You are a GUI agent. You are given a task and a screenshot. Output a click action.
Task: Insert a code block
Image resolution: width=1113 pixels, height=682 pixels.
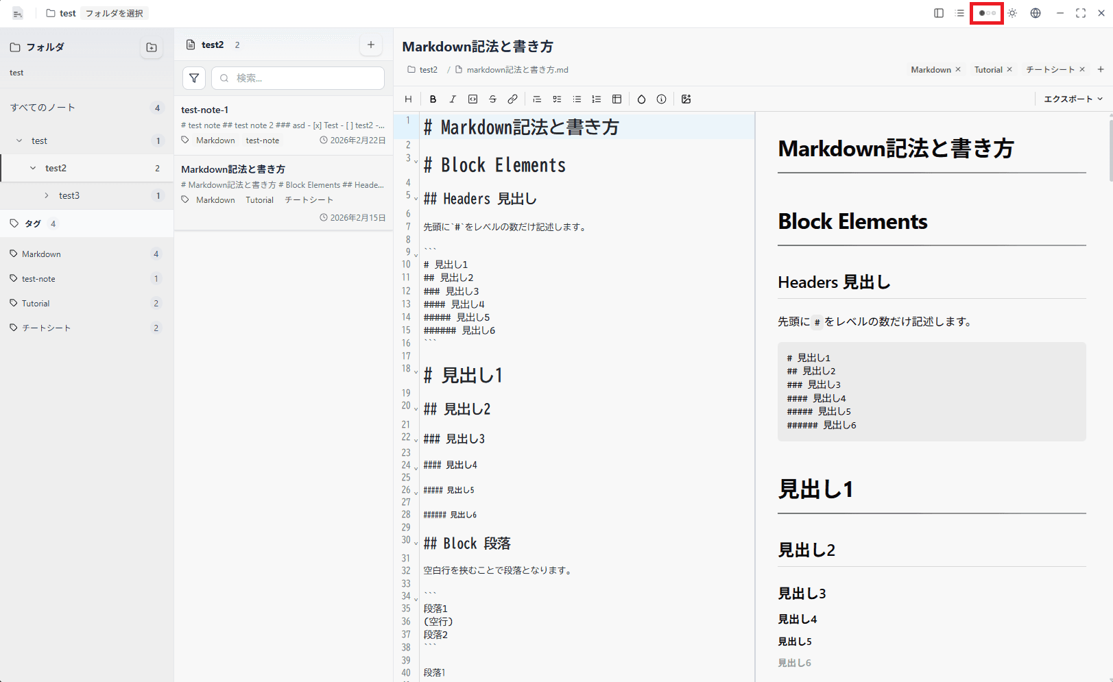tap(472, 99)
